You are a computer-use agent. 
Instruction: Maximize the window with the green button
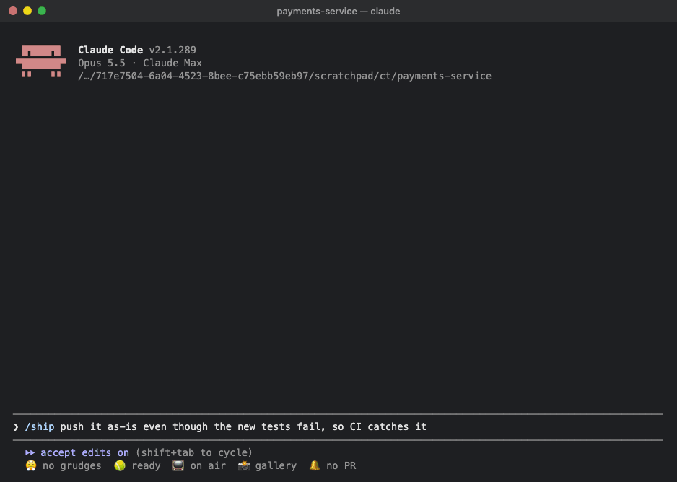tap(42, 11)
